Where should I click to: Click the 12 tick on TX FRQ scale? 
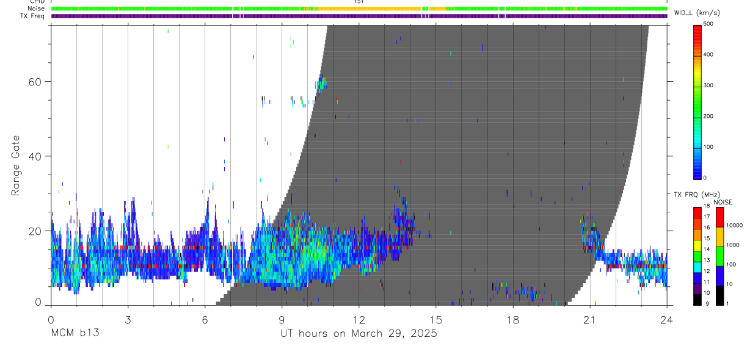(707, 272)
